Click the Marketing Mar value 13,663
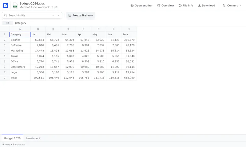This screenshot has height=147, width=246. 68,51
